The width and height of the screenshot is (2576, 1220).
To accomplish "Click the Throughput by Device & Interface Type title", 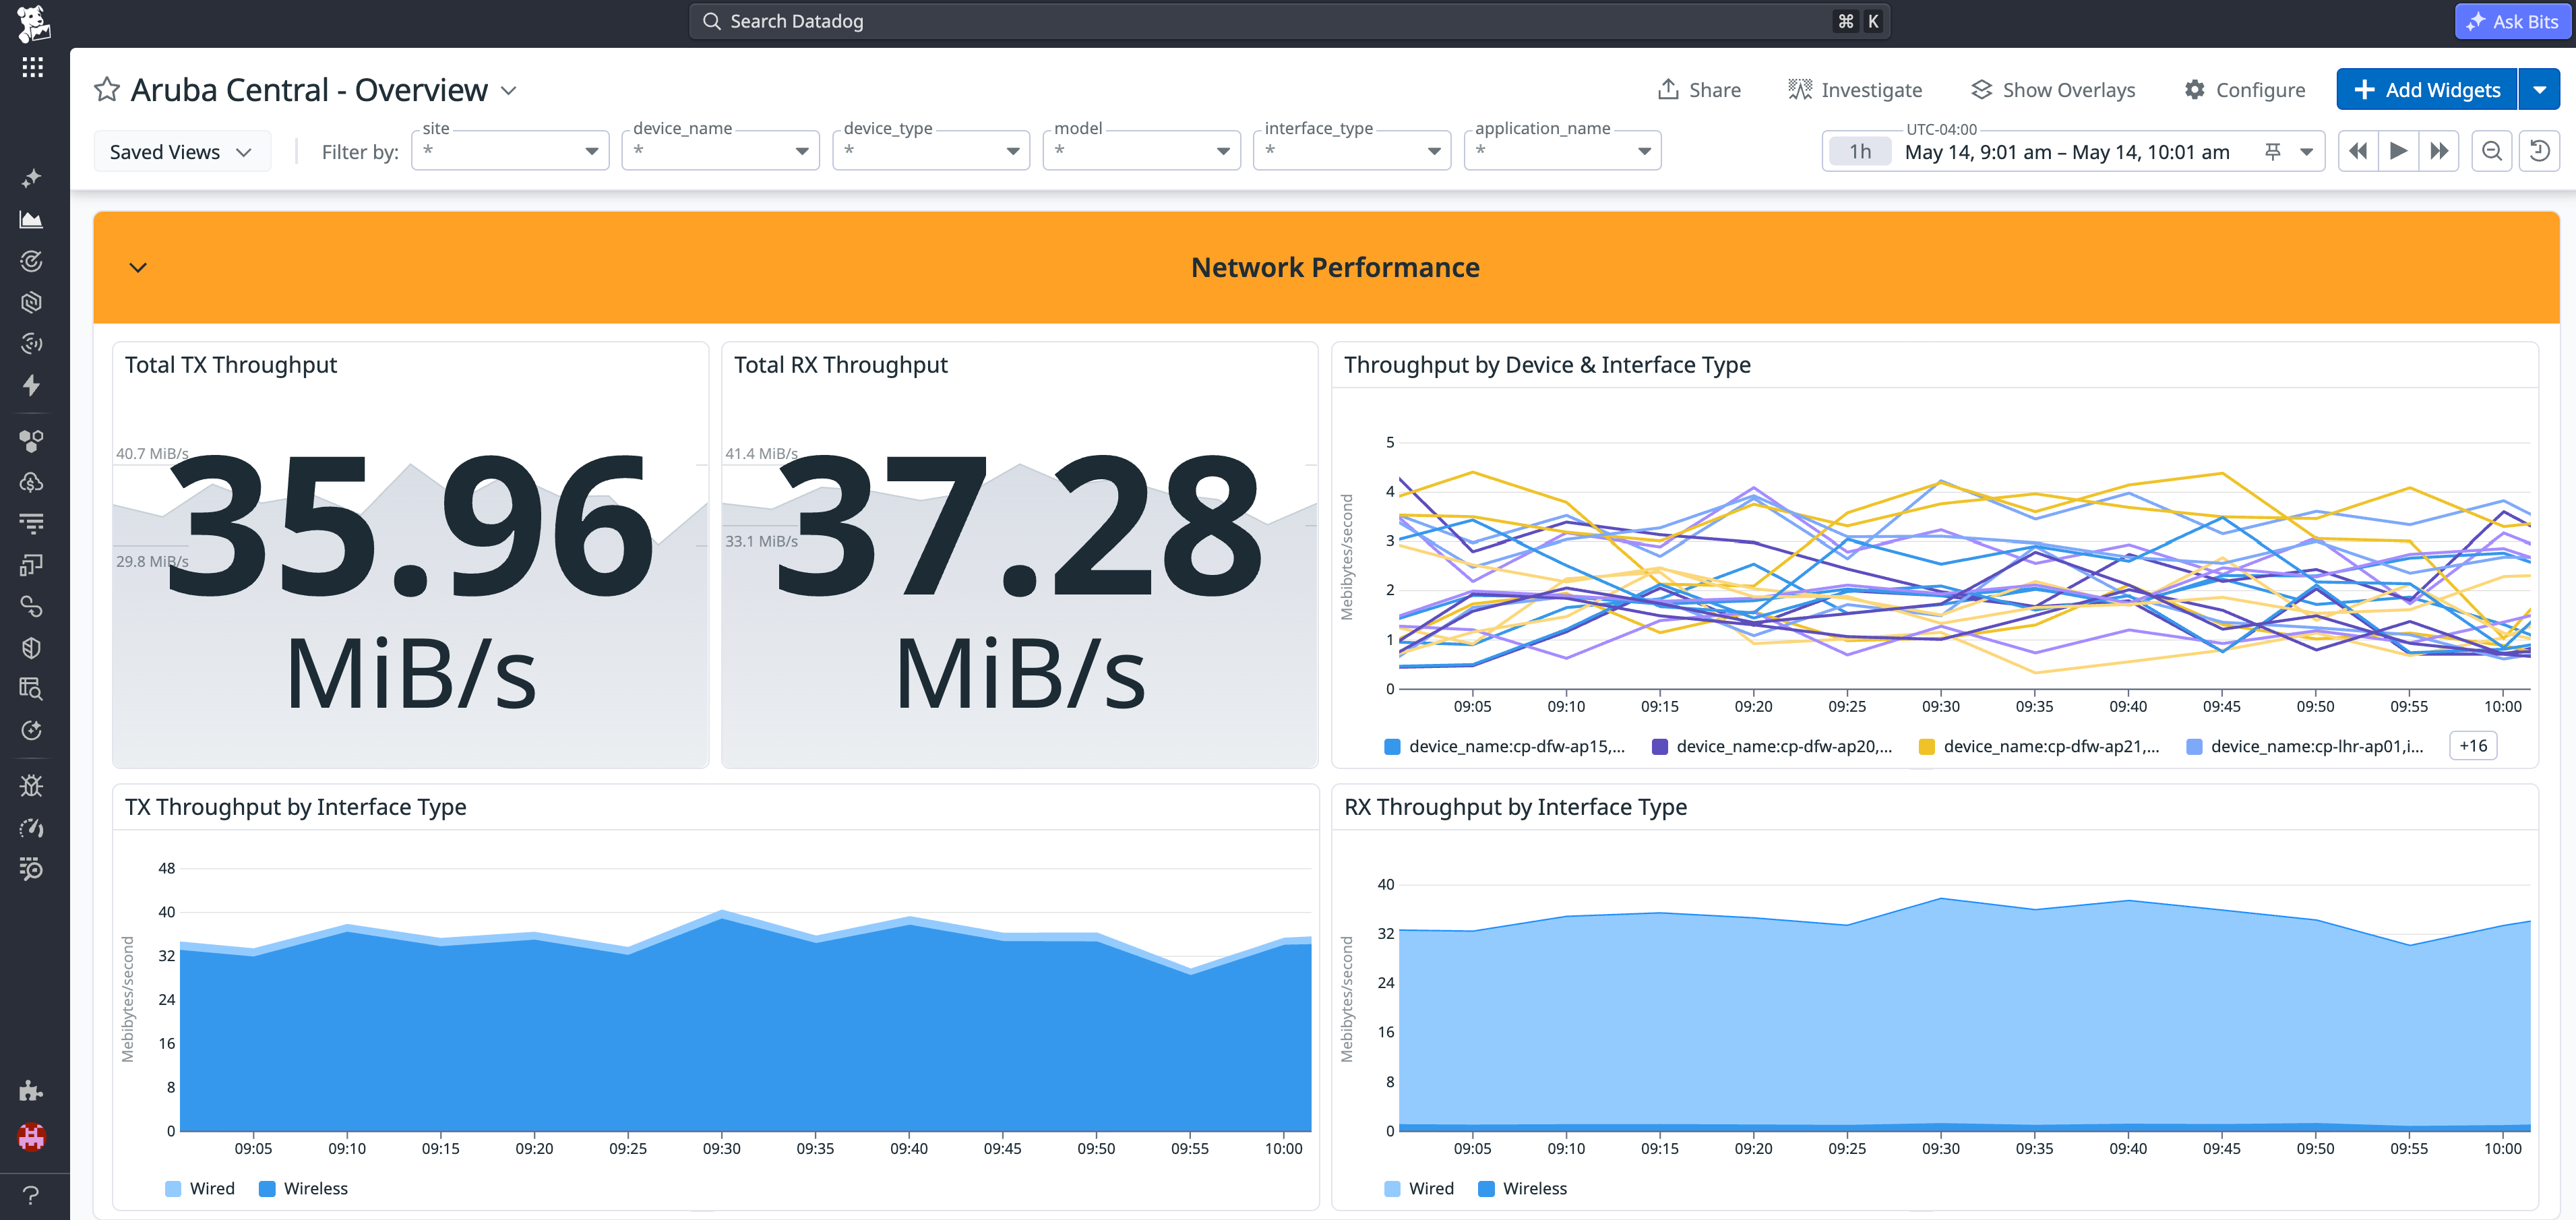I will (x=1547, y=365).
